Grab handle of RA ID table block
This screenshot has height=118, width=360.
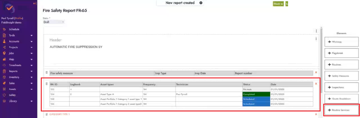pyautogui.click(x=46, y=84)
